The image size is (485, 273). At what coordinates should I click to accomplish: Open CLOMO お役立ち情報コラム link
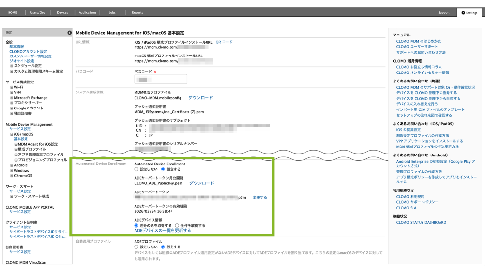coord(419,67)
